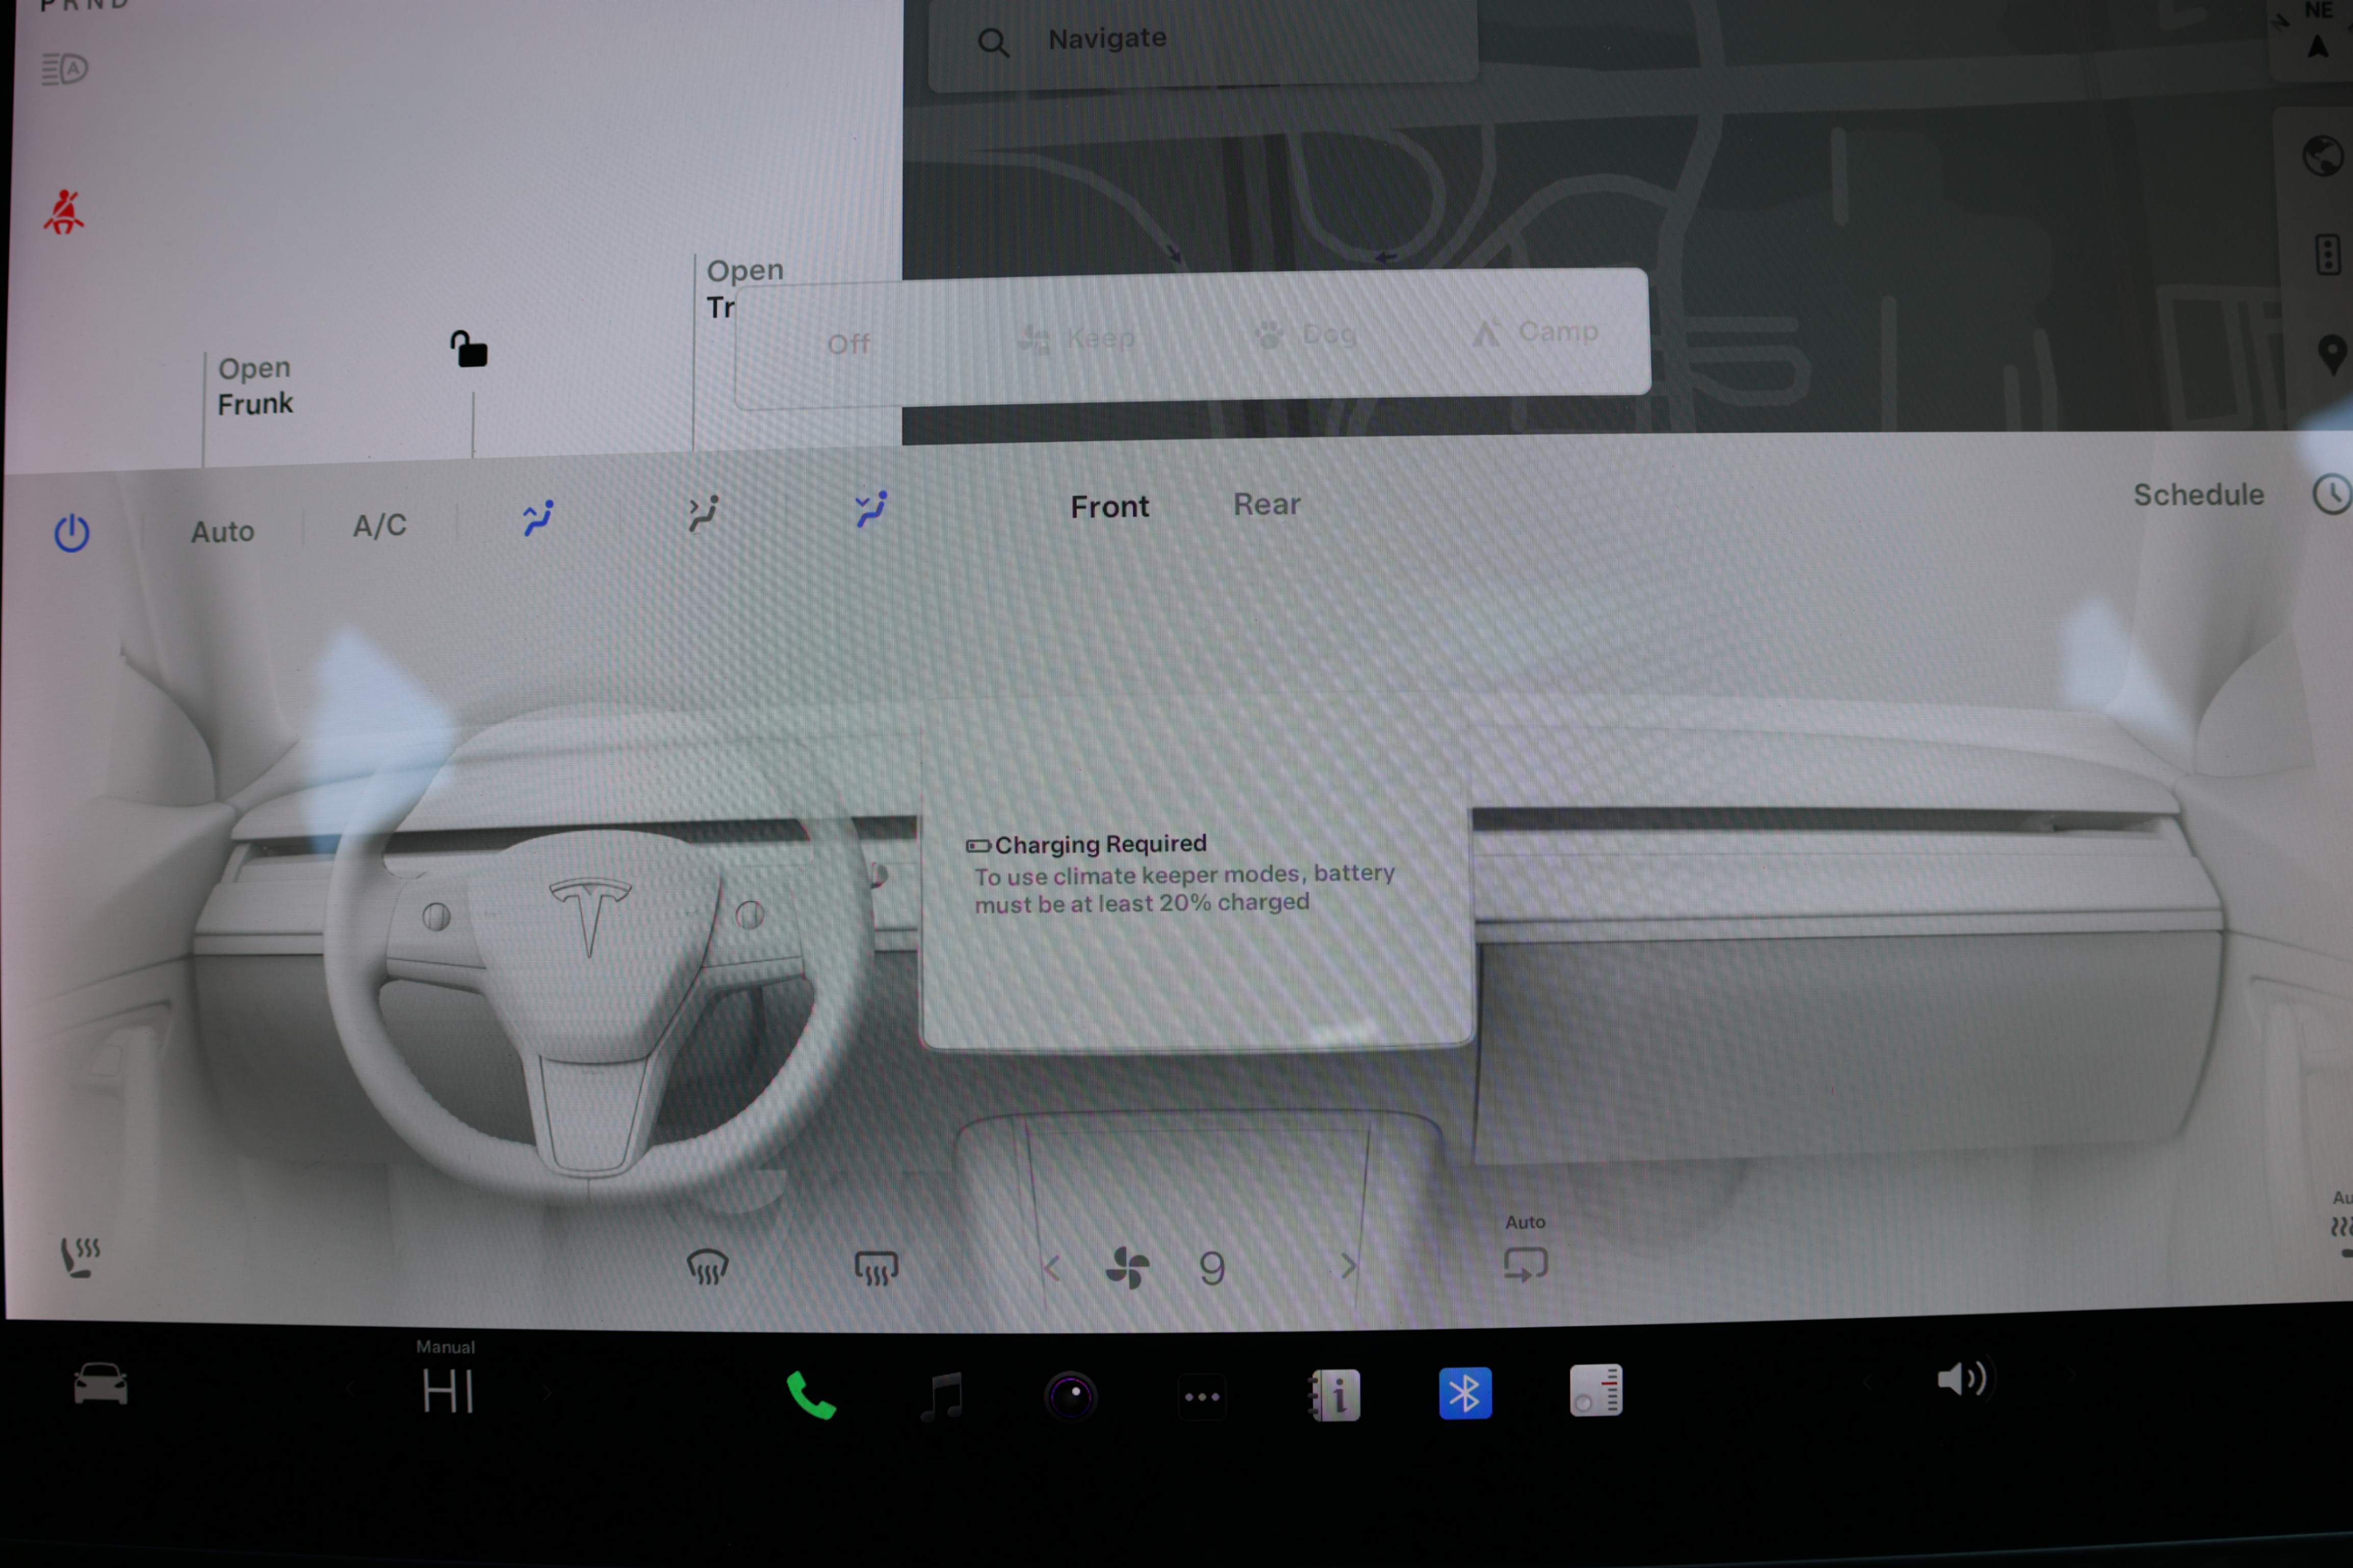Switch to Rear climate tab
Viewport: 2353px width, 1568px height.
click(x=1267, y=504)
